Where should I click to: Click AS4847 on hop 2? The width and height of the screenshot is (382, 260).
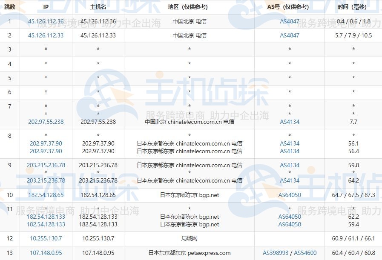point(289,35)
